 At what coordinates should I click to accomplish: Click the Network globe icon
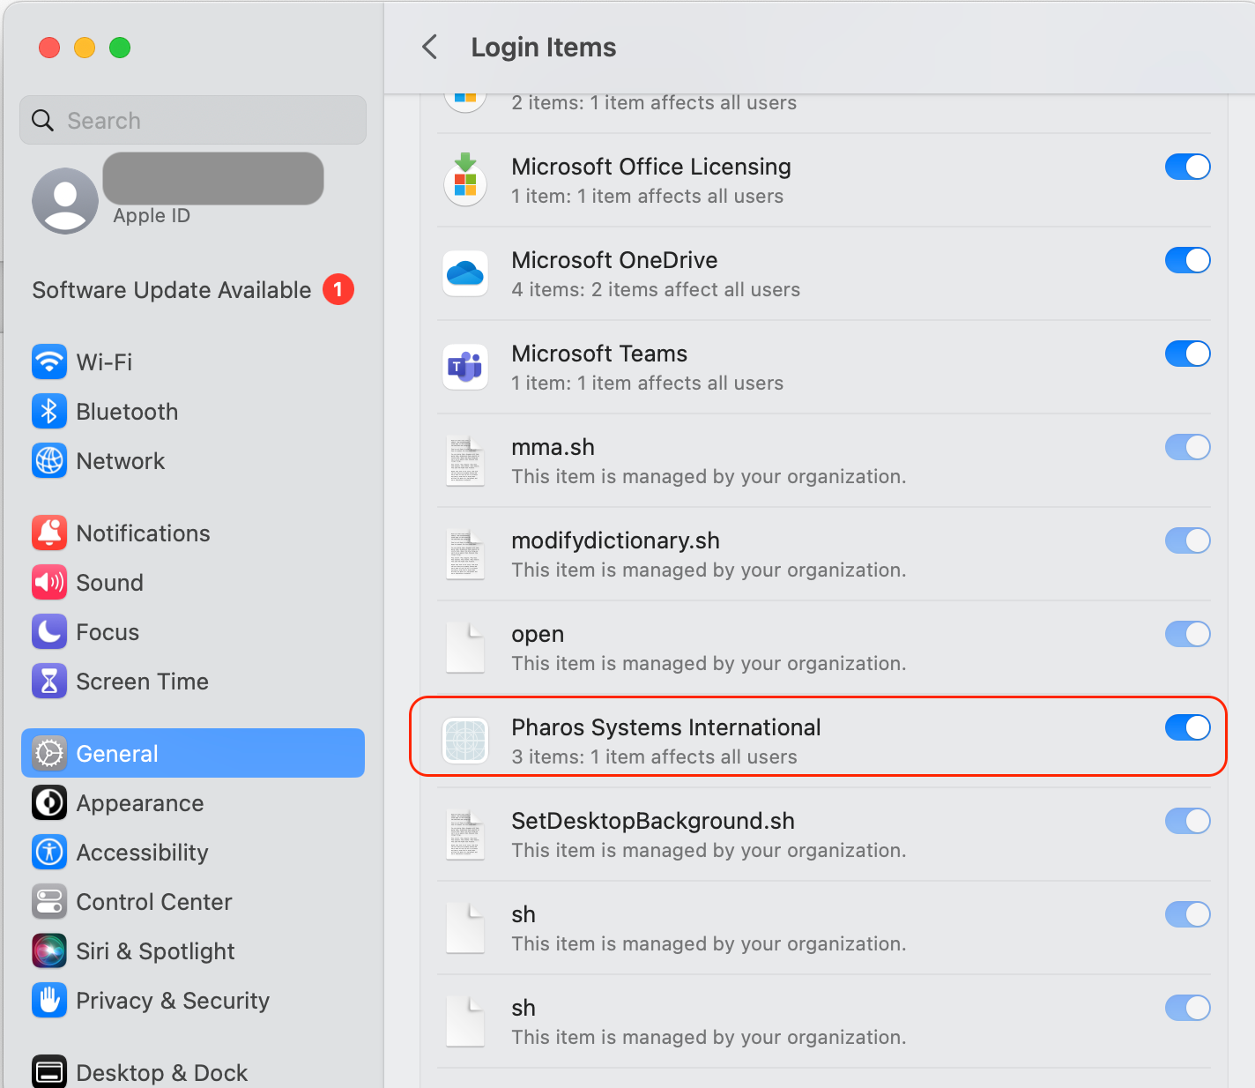point(49,460)
